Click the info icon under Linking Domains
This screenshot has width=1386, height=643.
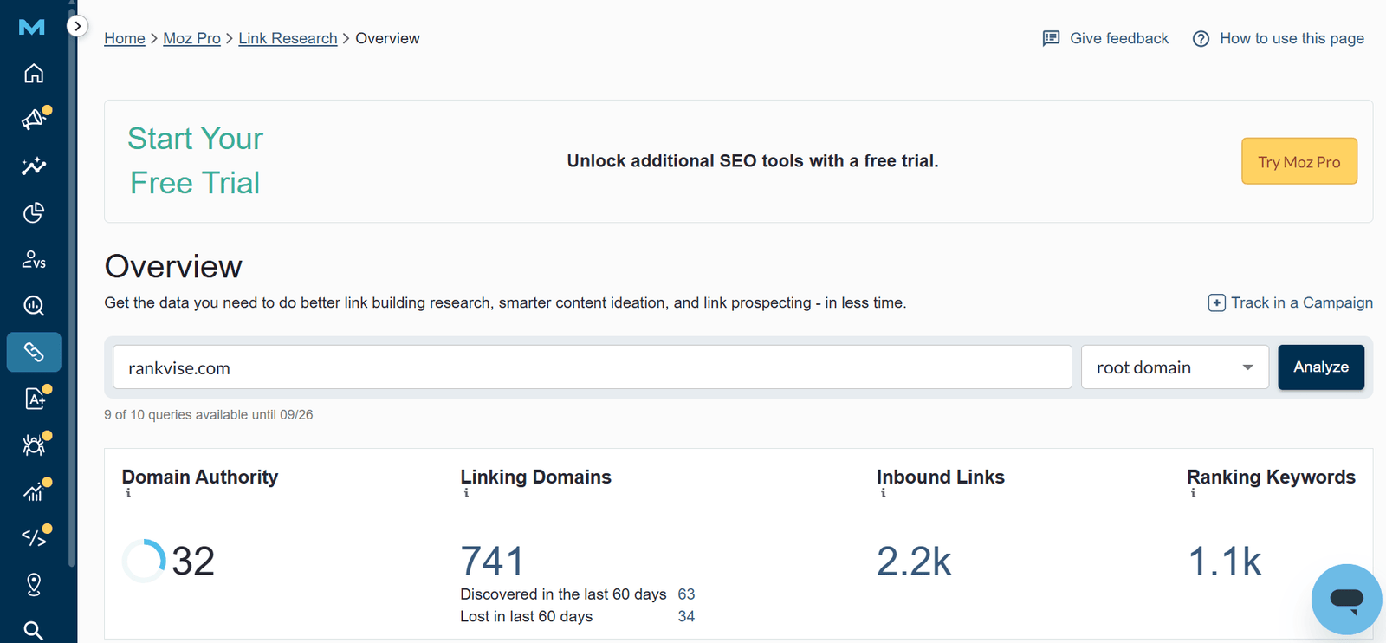point(466,493)
